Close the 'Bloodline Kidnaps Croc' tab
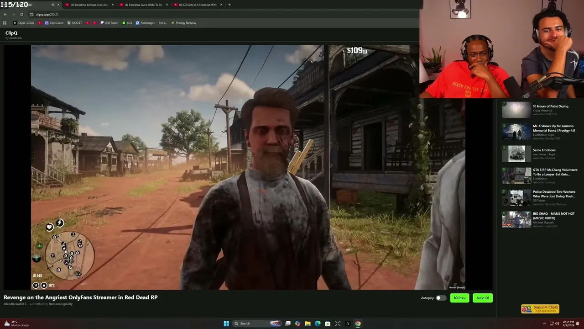This screenshot has height=329, width=584. click(x=112, y=5)
